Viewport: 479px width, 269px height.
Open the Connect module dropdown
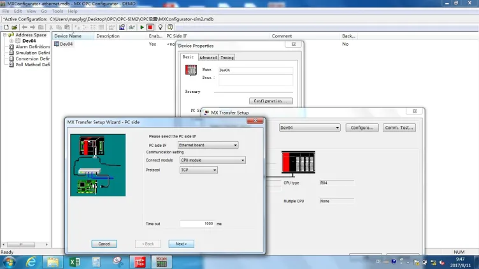(213, 160)
